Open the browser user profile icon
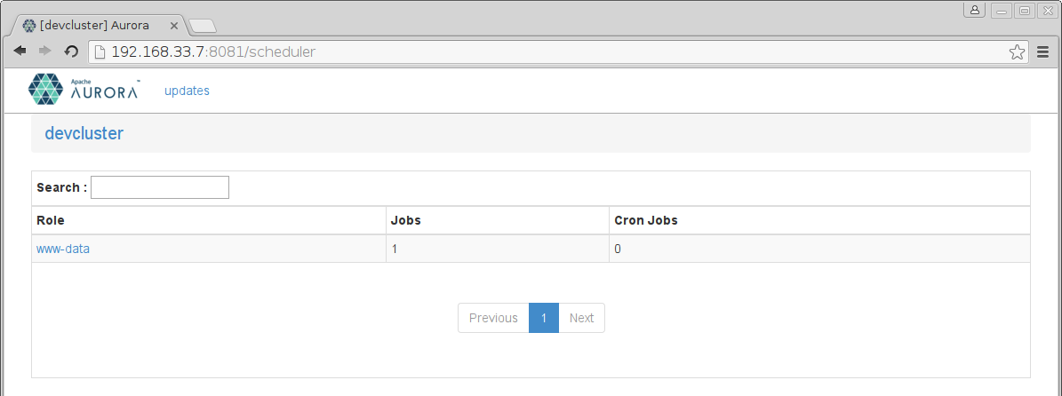Viewport: 1062px width, 396px height. [x=975, y=10]
